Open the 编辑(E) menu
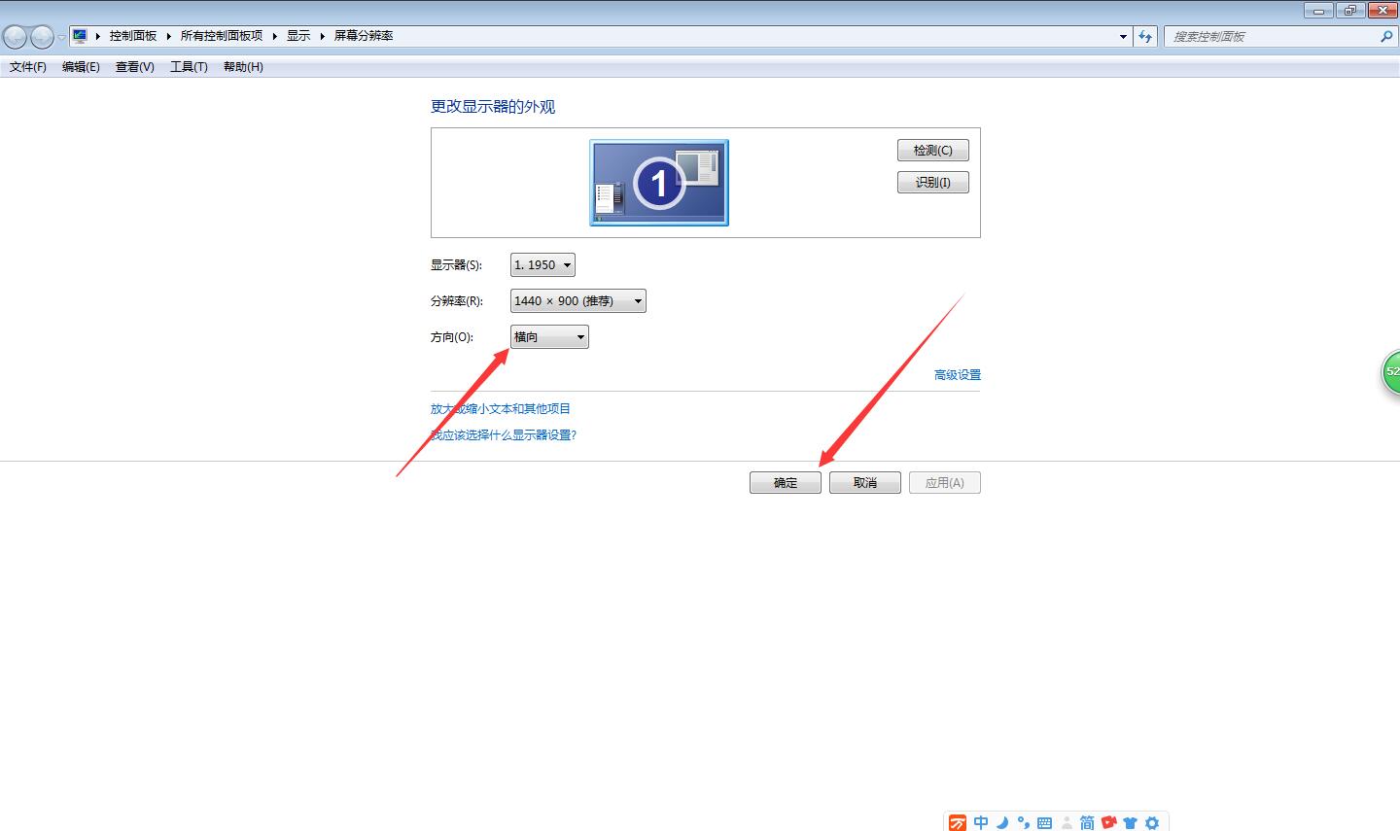Screen dimensions: 1400x831 [x=81, y=67]
